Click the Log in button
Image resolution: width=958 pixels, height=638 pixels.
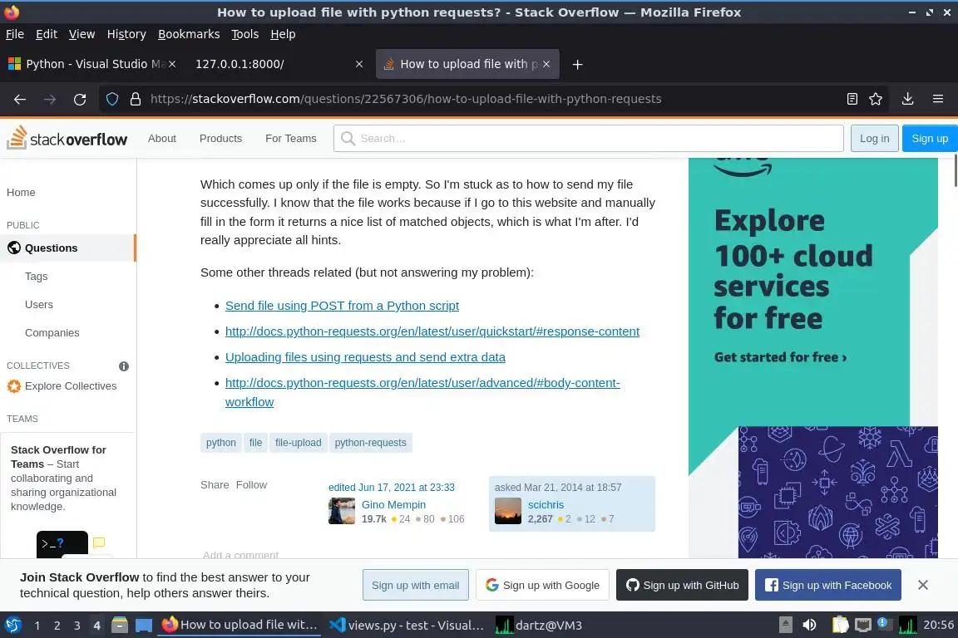874,139
